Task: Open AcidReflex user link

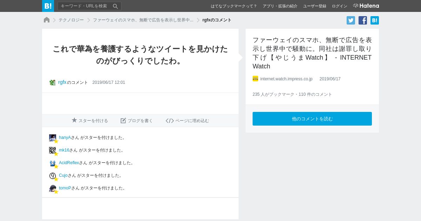Action: 69,163
